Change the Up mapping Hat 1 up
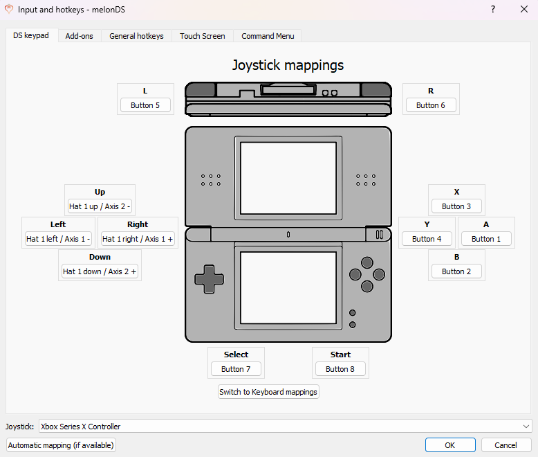The image size is (538, 457). pyautogui.click(x=100, y=206)
